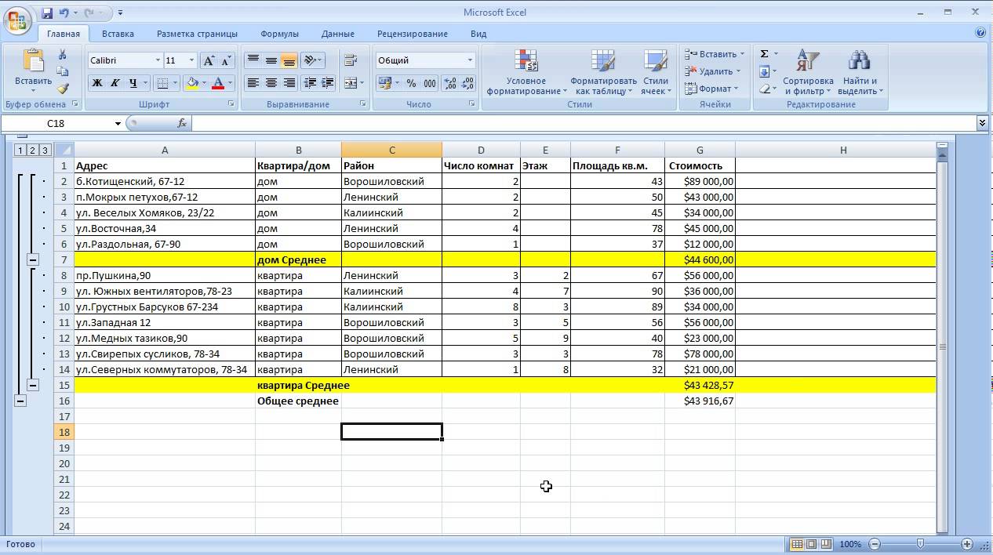This screenshot has height=555, width=993.
Task: Open the Name Box dropdown arrow
Action: (x=118, y=123)
